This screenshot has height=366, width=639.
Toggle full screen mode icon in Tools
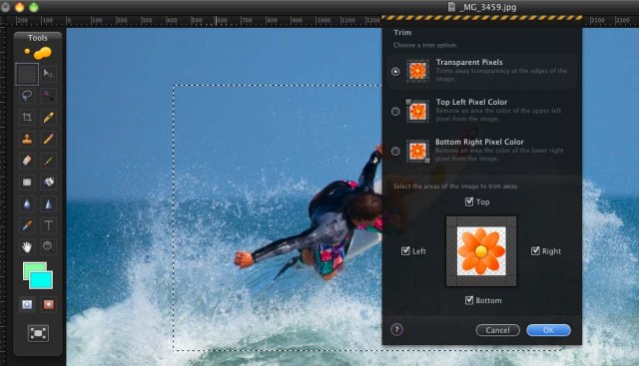[x=38, y=333]
